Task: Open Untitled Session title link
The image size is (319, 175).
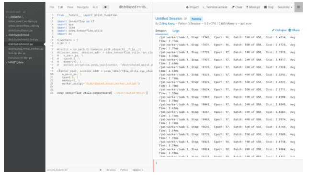Action: point(169,19)
